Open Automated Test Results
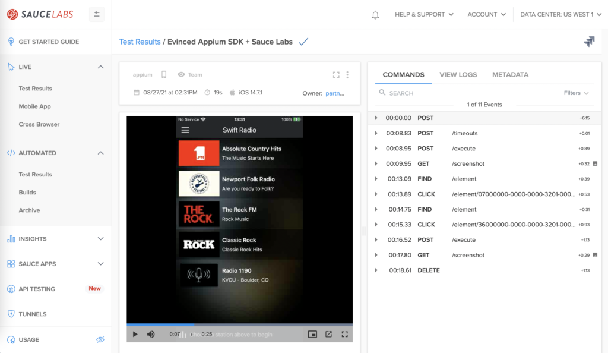 click(x=35, y=175)
